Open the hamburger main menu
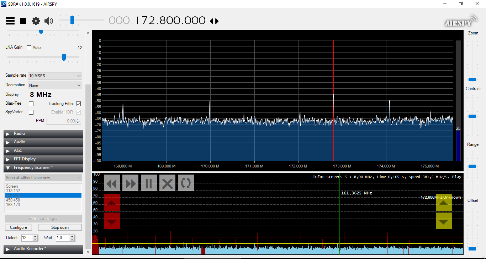The height and width of the screenshot is (259, 486). [10, 21]
